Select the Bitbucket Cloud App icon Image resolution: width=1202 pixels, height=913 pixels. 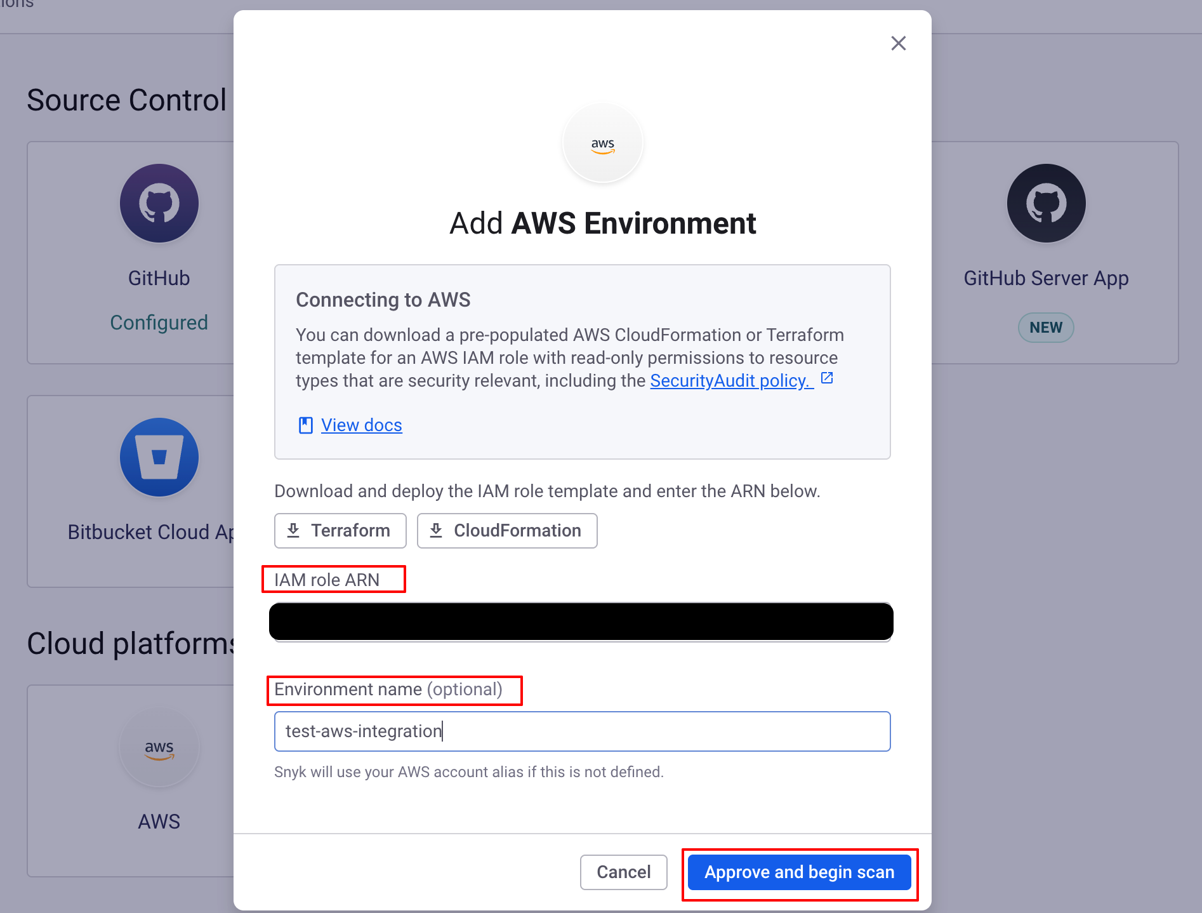159,457
